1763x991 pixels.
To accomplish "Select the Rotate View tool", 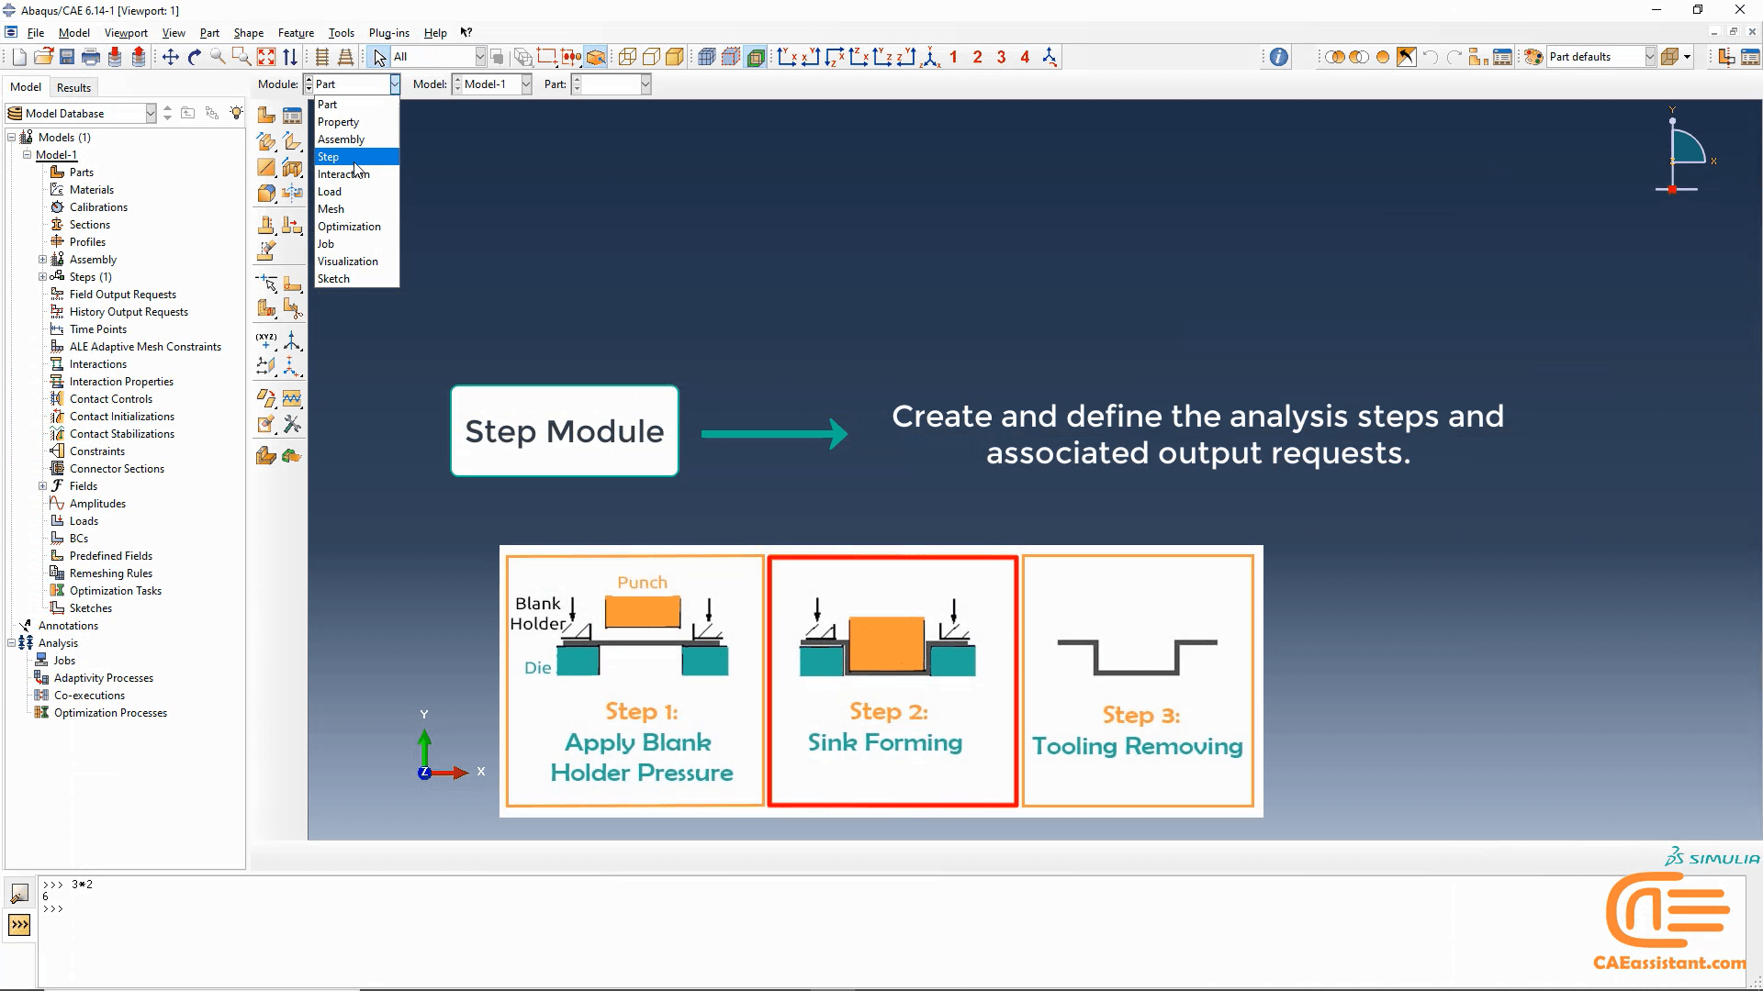I will (x=195, y=57).
